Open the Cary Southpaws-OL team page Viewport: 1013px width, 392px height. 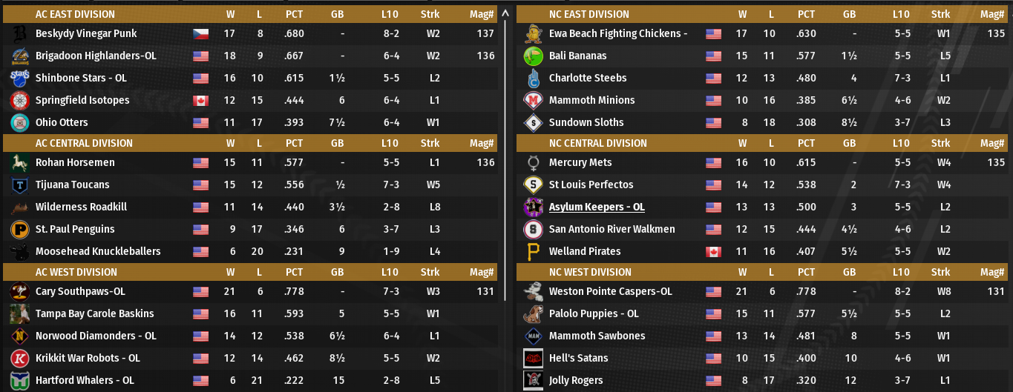[80, 291]
